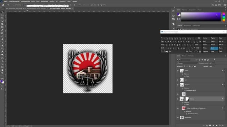Click the fx layer style icon in Layers footer
The image size is (227, 127).
point(207,126)
